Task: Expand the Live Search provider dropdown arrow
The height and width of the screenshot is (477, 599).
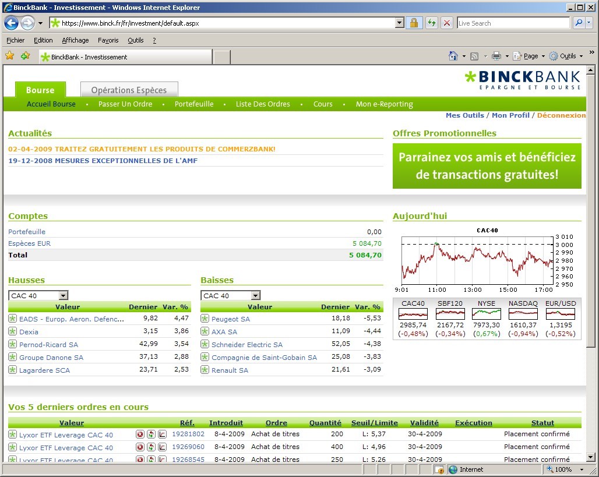Action: (x=589, y=23)
